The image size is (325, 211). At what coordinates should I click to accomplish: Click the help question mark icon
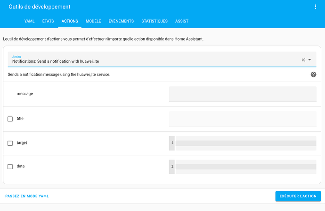tap(313, 75)
